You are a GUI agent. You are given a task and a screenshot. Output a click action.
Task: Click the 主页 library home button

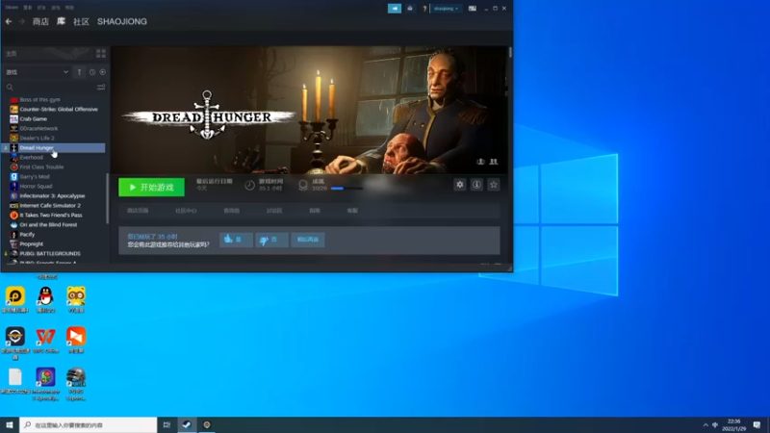46,53
